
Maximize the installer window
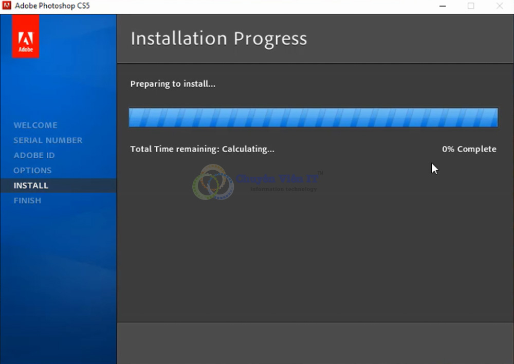(x=471, y=6)
